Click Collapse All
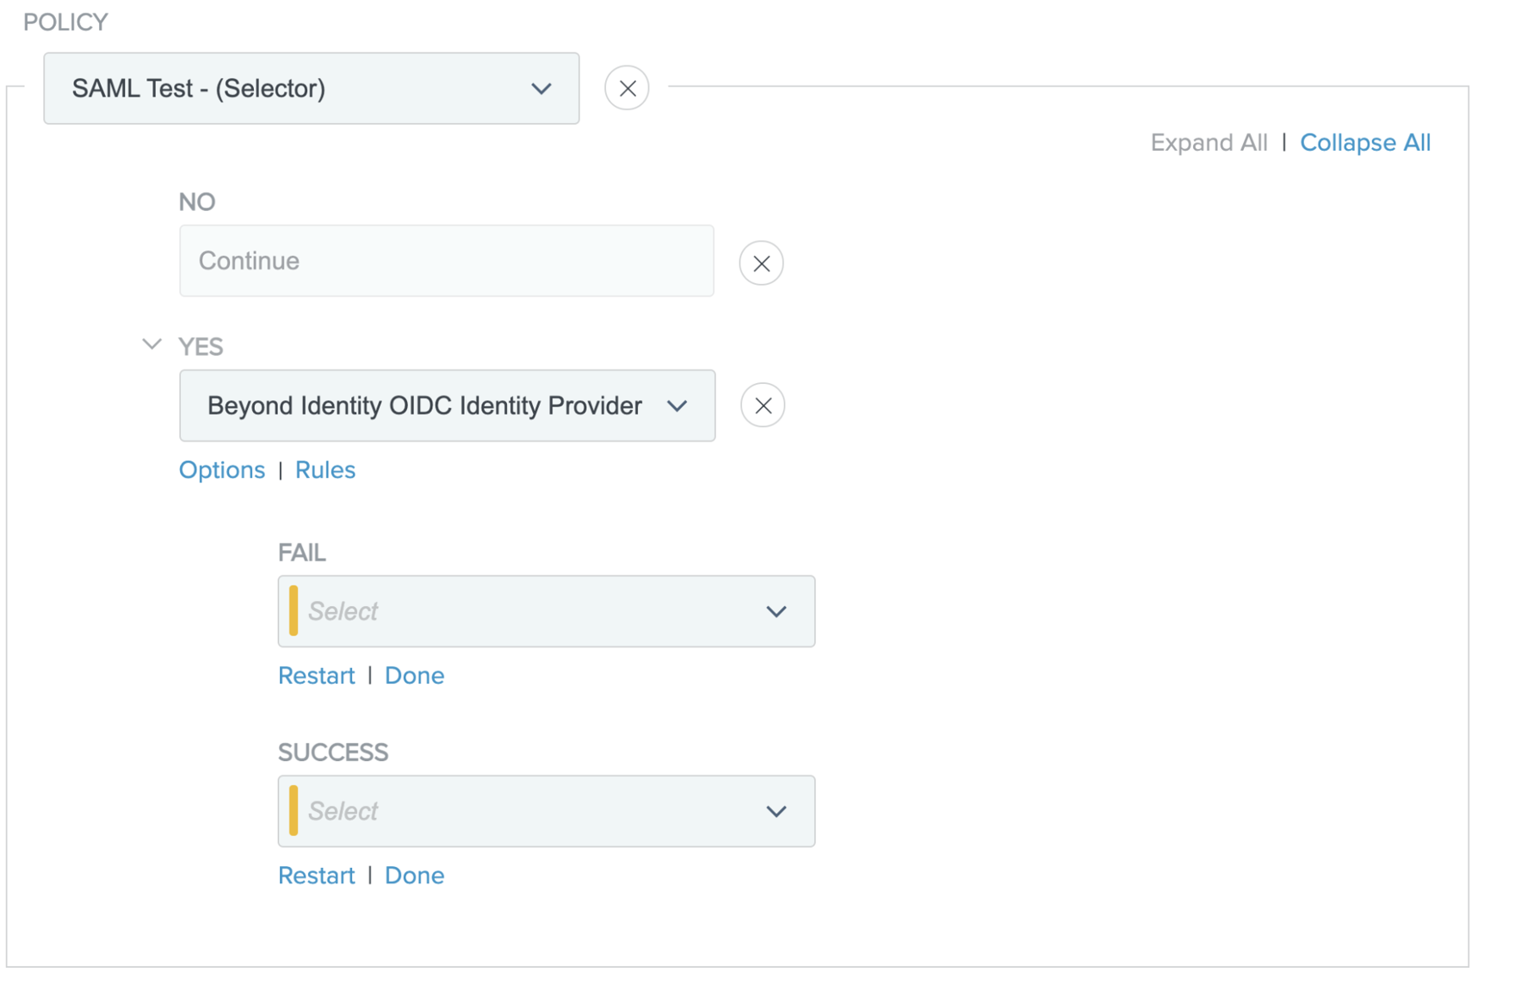Screen dimensions: 1521x1003 [x=1364, y=143]
